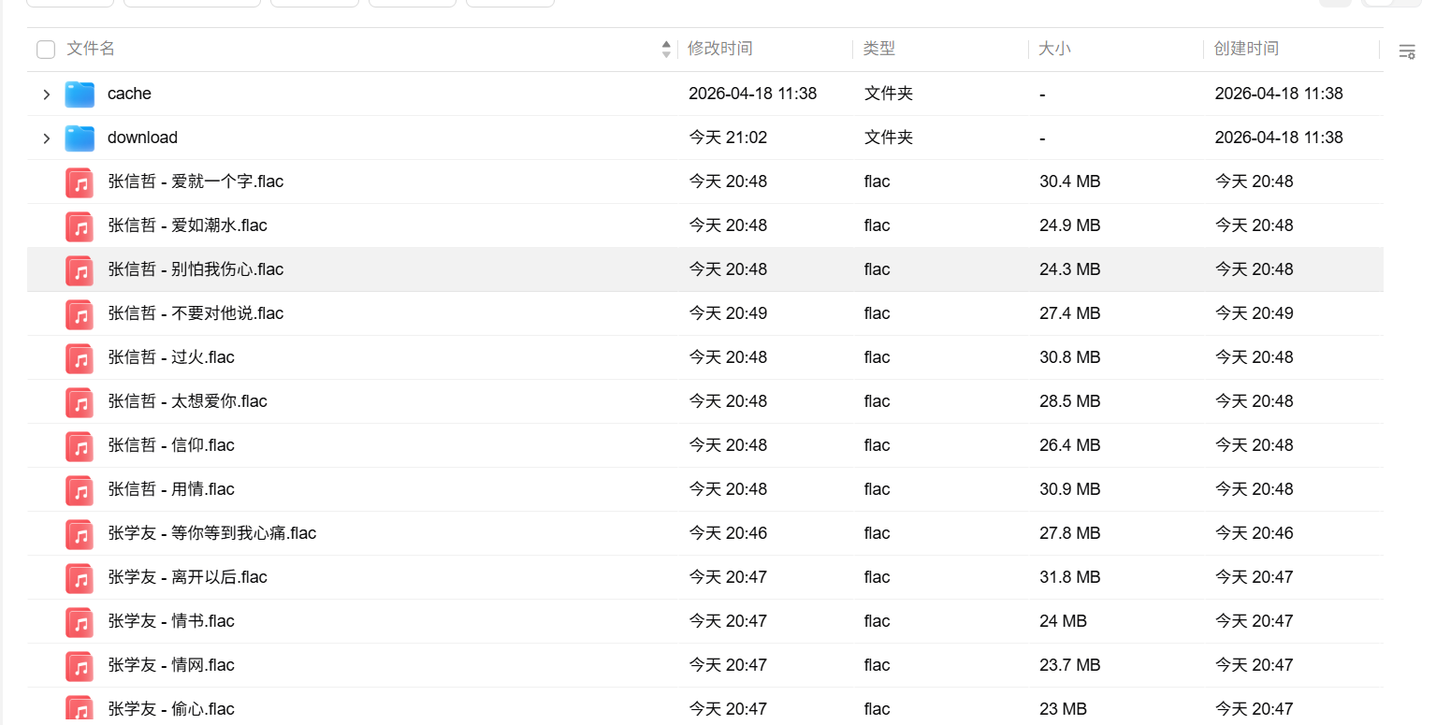Sort by the 修改时间 column header
The height and width of the screenshot is (725, 1436).
pos(720,49)
